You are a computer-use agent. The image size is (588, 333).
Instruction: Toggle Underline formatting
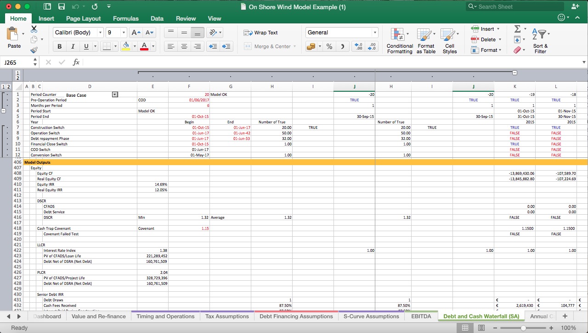[86, 46]
